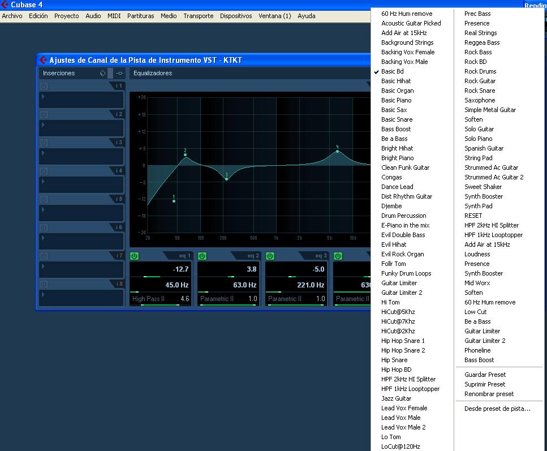The height and width of the screenshot is (451, 547).
Task: Select the Phoneline preset
Action: tap(477, 350)
